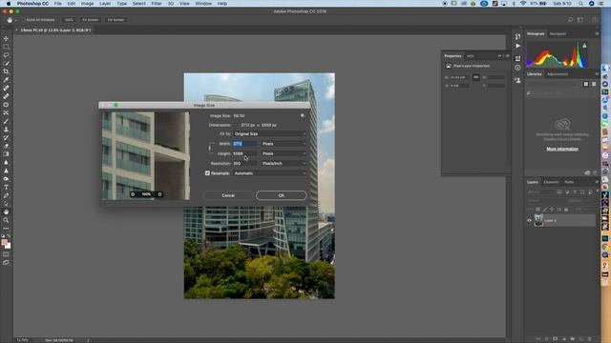The height and width of the screenshot is (343, 611).
Task: Open Width units Pixels dropdown
Action: coord(284,144)
